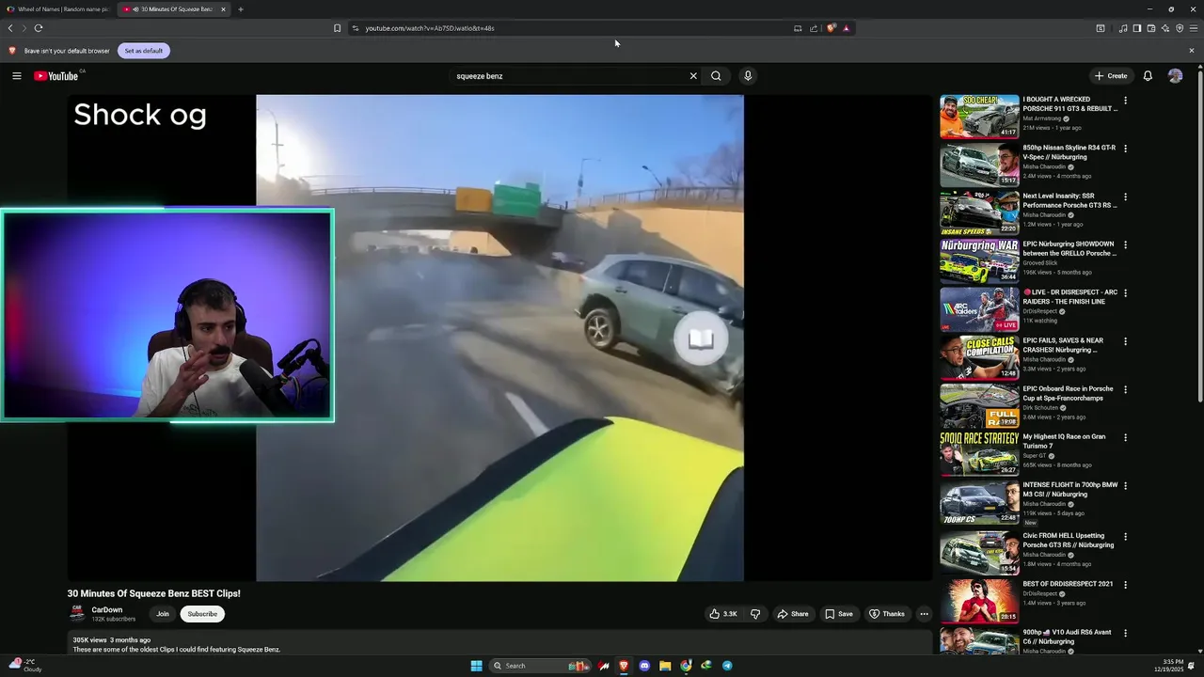Click the Join button
This screenshot has height=677, width=1204.
point(163,614)
